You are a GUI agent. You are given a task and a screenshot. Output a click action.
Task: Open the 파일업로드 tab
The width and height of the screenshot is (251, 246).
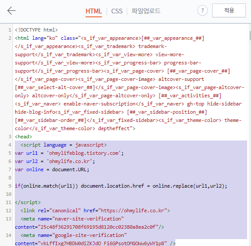[146, 11]
